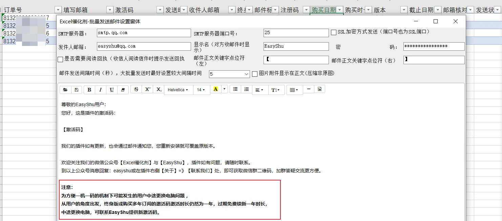Open a file with the folder icon
This screenshot has height=221, width=502.
coord(65,90)
